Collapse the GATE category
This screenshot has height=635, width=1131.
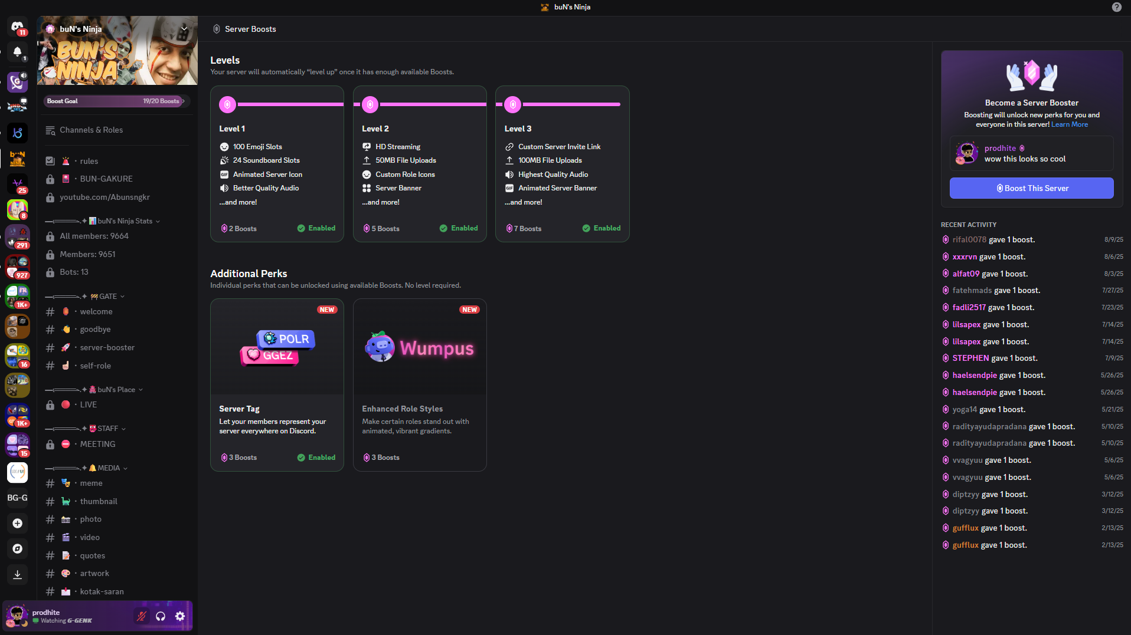tap(85, 297)
